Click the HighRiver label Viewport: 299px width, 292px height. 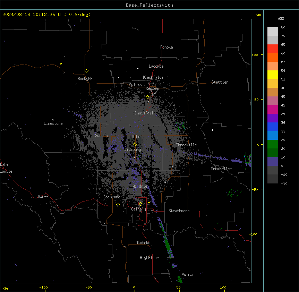click(149, 258)
